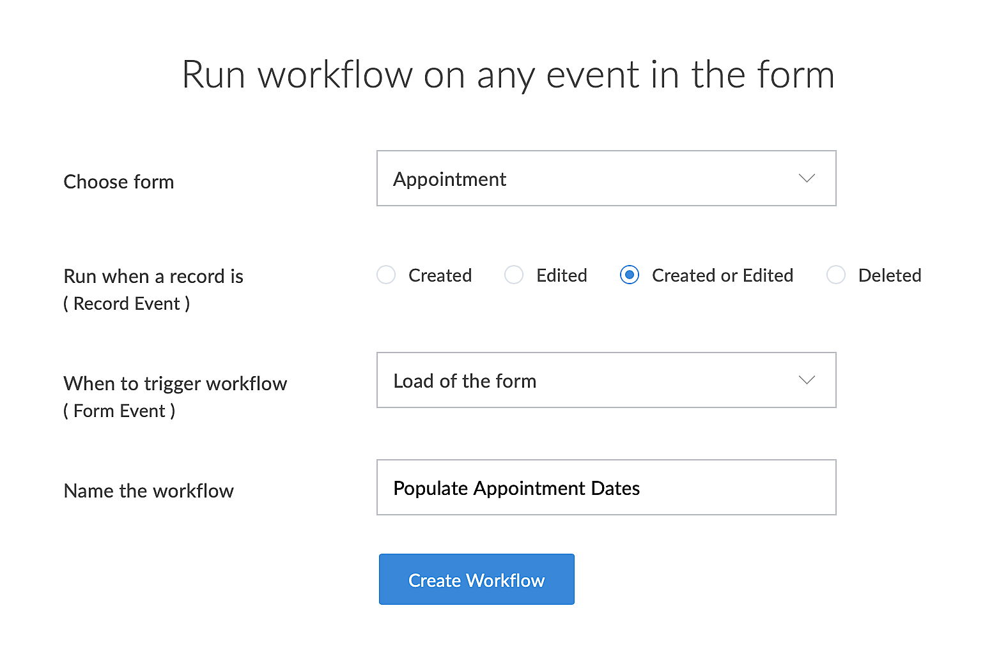Open the Choose form dropdown showing Appointment
The image size is (992, 668).
click(x=605, y=179)
